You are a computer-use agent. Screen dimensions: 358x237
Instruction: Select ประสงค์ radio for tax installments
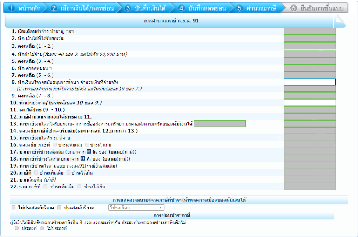[17, 228]
